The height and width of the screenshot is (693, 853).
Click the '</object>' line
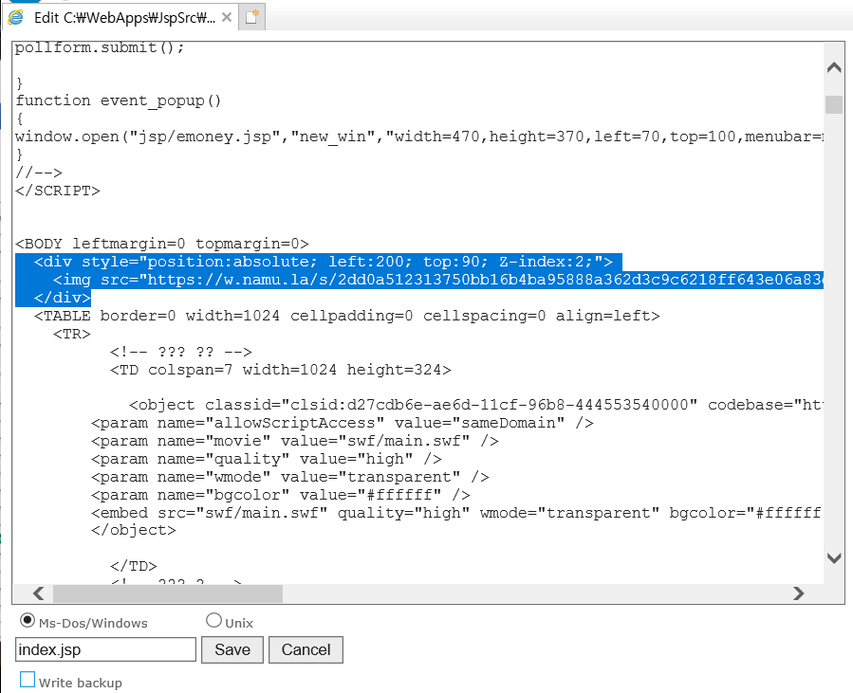133,531
